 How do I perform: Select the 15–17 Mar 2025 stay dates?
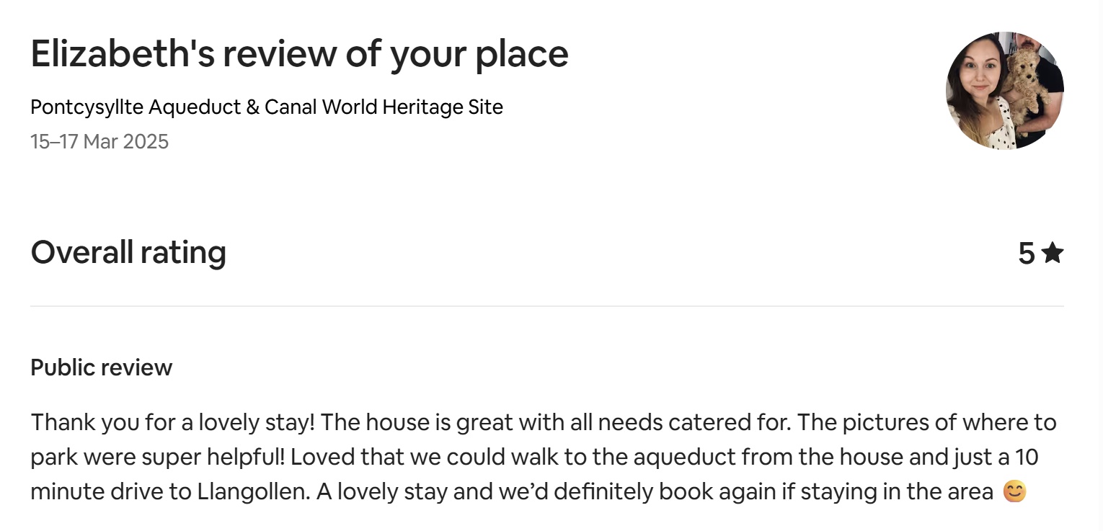click(99, 141)
